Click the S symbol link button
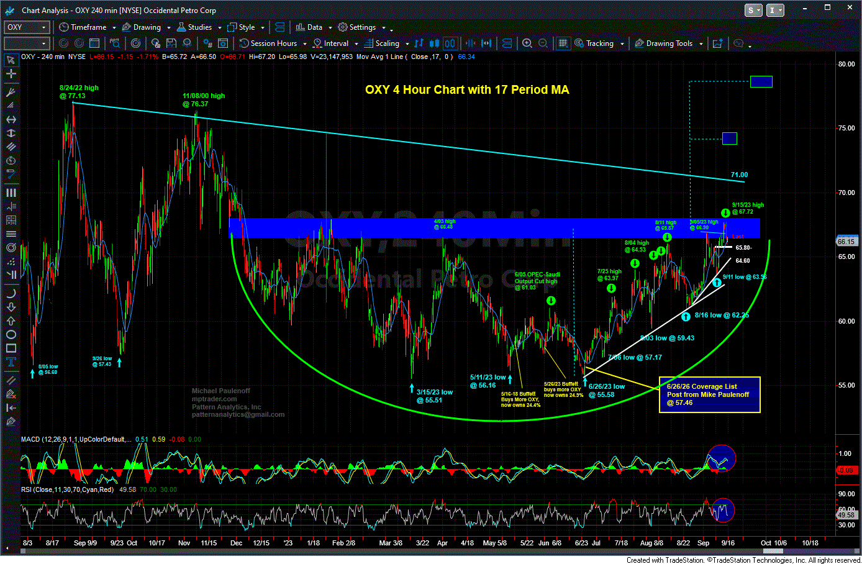 [x=755, y=11]
